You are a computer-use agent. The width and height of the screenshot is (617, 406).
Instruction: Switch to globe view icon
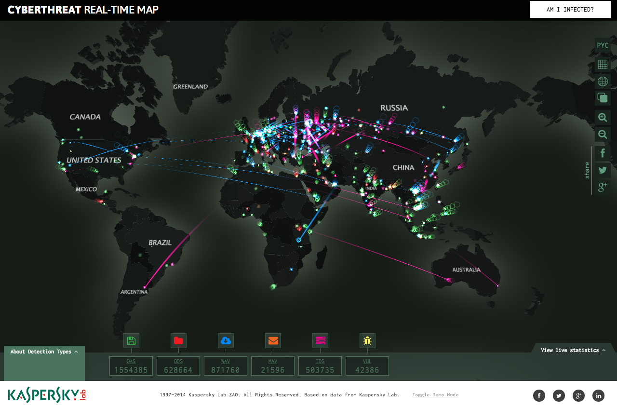603,81
